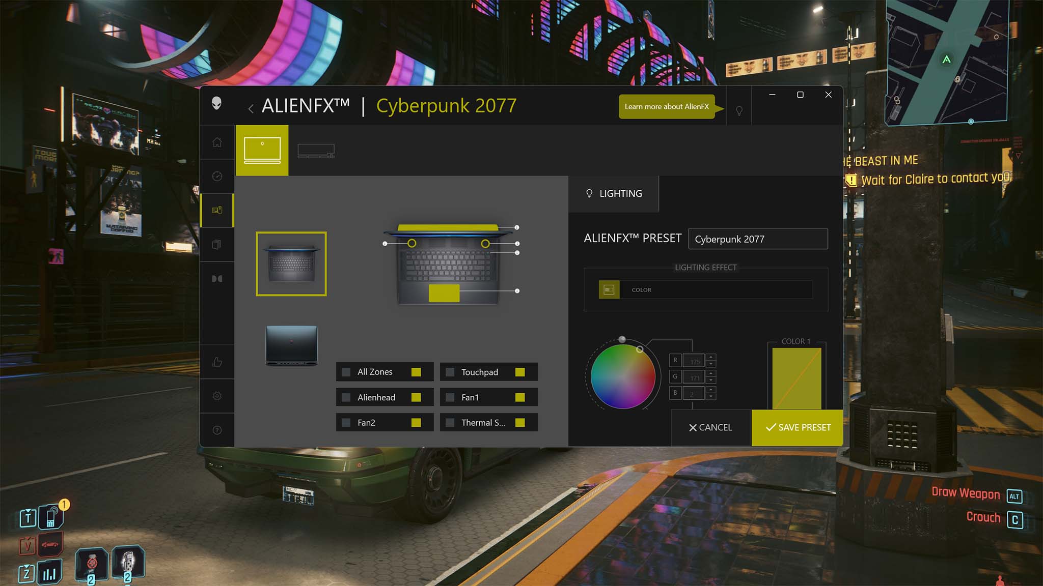Maximize the AlienFX window

click(800, 95)
